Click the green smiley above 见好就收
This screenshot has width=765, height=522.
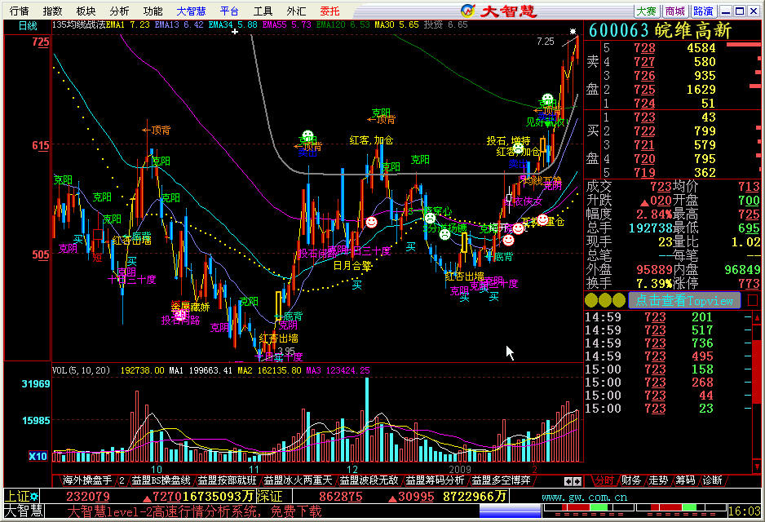pos(548,99)
